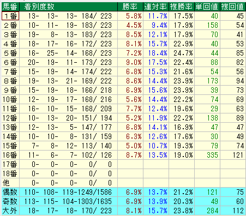
Task: Click the 12.6% 連対率 in 14番 row
Action: click(156, 136)
